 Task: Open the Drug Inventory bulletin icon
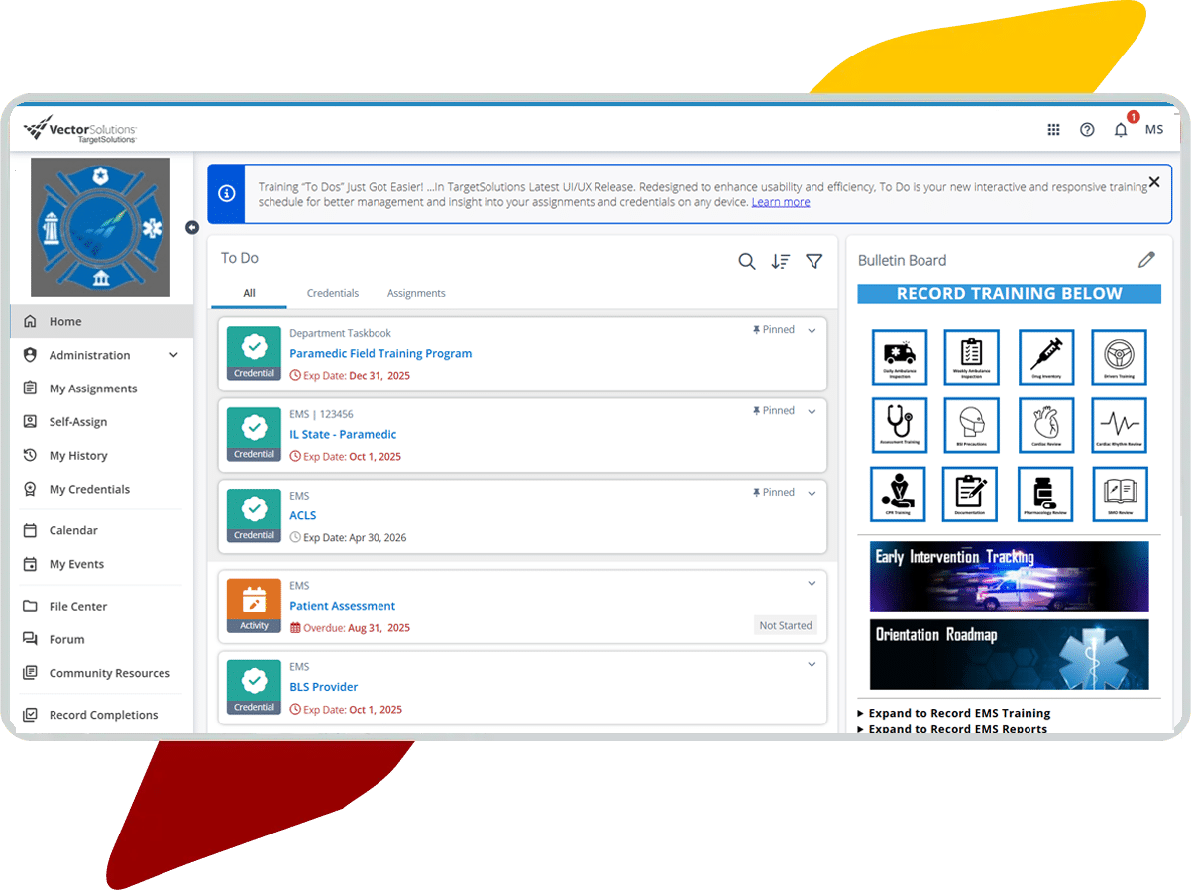(x=1046, y=357)
